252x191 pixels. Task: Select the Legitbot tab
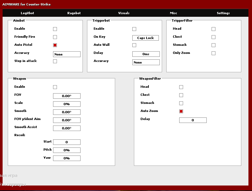(27, 13)
